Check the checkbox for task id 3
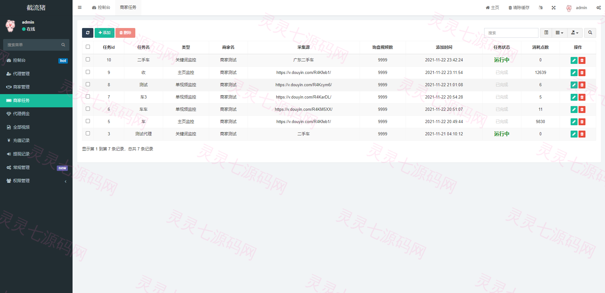This screenshot has width=605, height=293. (88, 133)
